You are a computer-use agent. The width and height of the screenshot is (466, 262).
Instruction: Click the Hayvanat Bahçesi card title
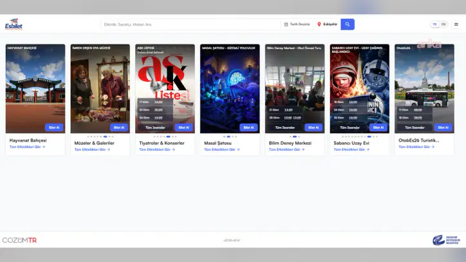coord(28,140)
